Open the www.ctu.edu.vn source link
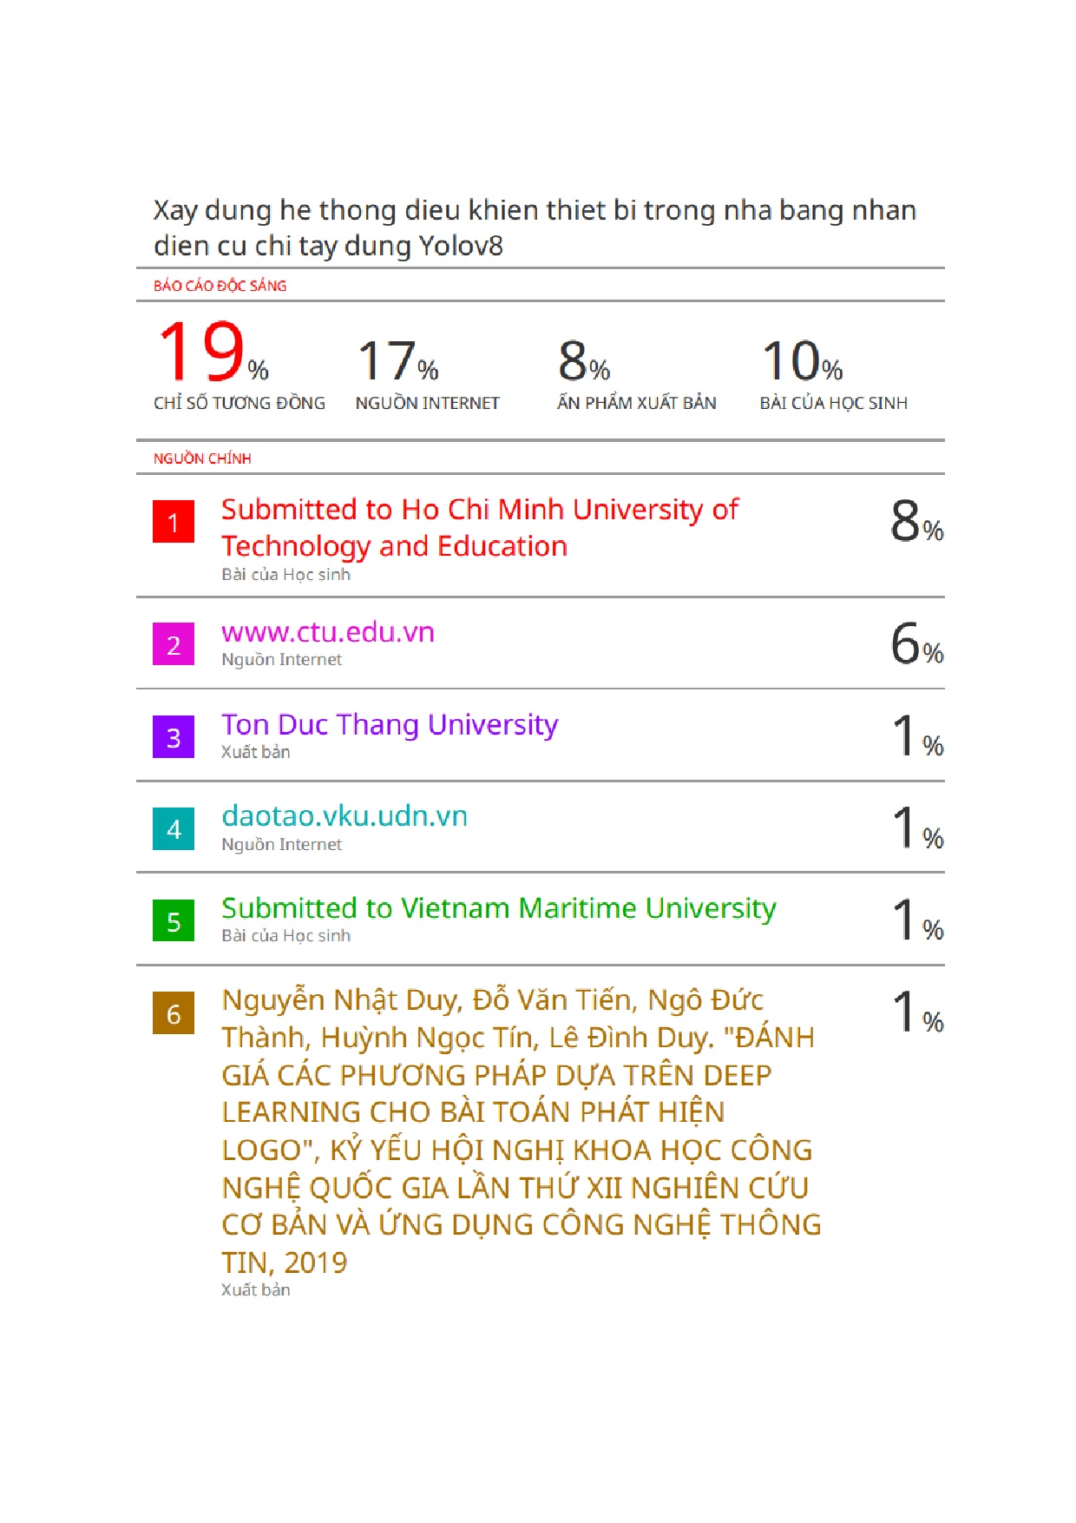The width and height of the screenshot is (1076, 1523). click(327, 632)
